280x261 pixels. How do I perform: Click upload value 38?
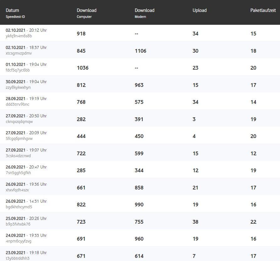coord(195,222)
